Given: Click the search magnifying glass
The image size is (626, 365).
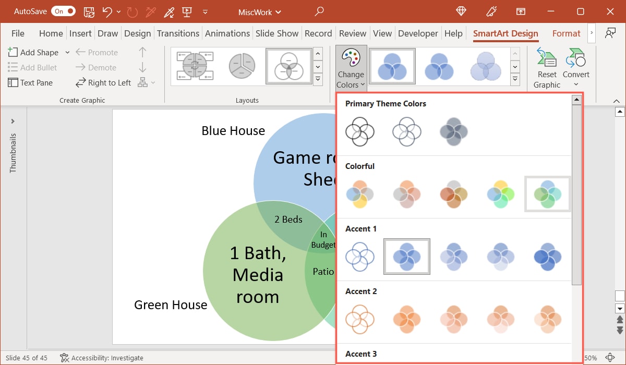Looking at the screenshot, I should 319,11.
